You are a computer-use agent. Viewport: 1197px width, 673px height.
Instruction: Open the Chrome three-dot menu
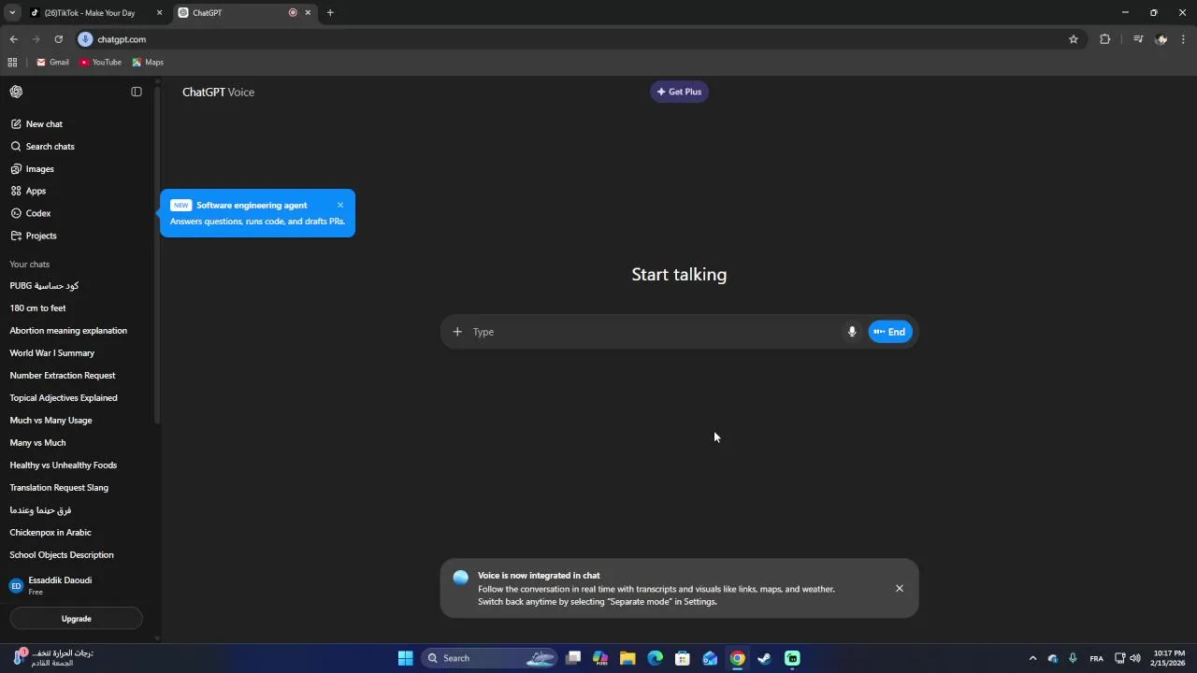[1184, 39]
